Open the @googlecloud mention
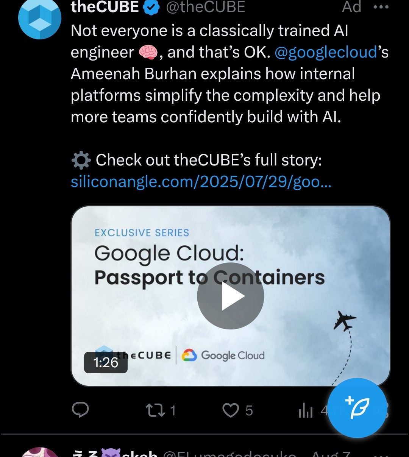 click(326, 52)
